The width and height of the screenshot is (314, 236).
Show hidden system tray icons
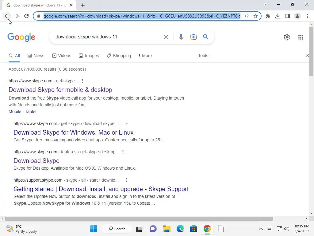coord(261,229)
